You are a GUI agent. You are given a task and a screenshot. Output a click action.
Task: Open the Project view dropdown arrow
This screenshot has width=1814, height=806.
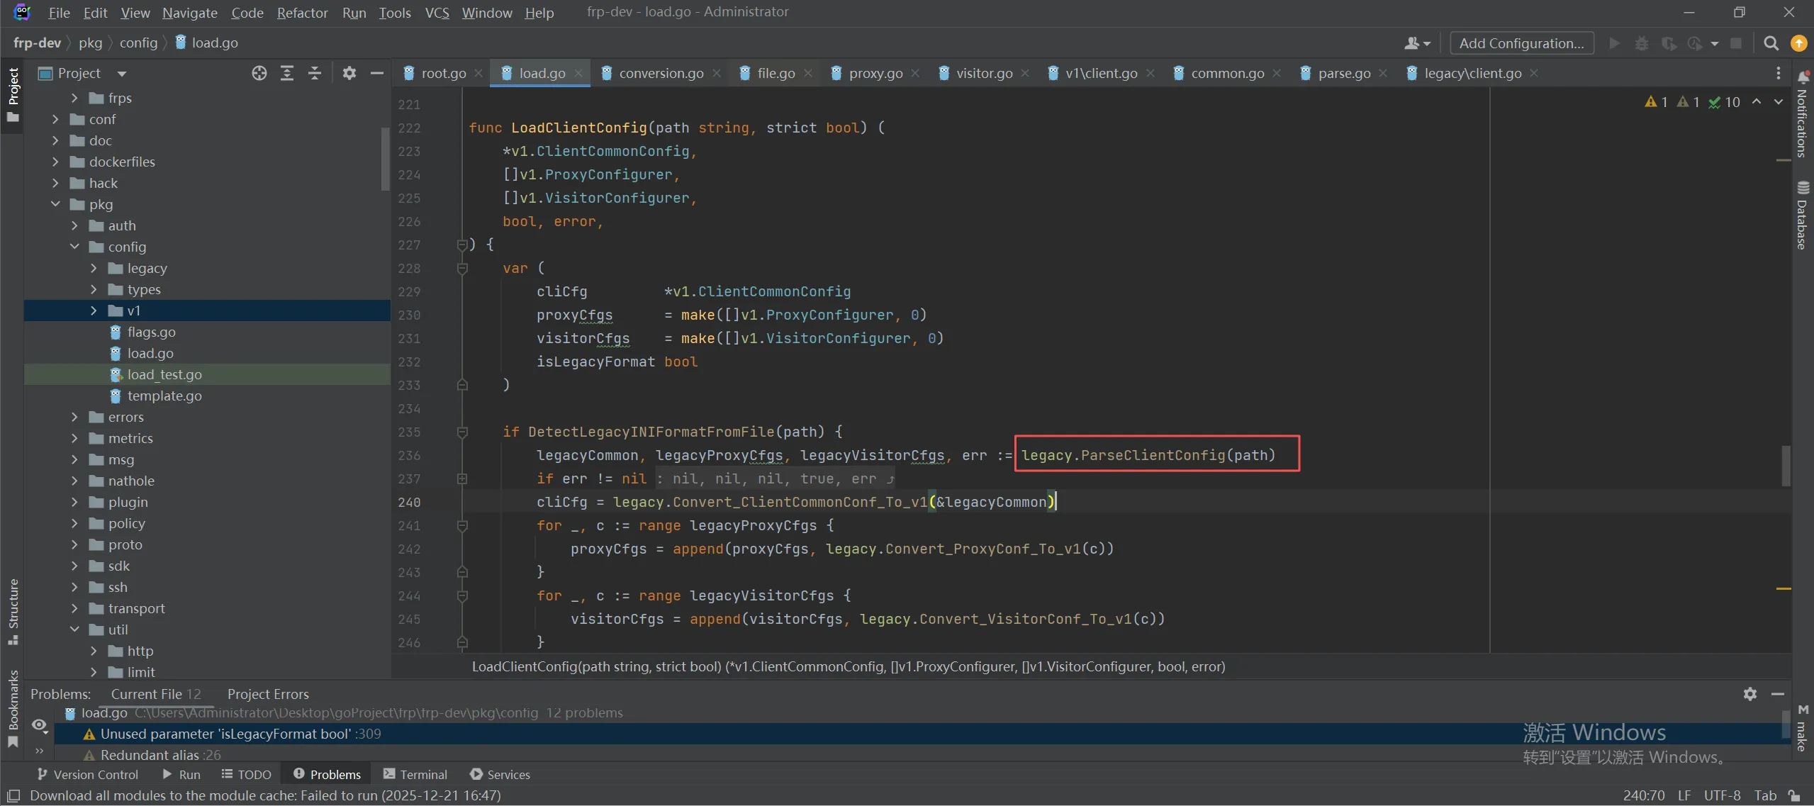[x=122, y=73]
